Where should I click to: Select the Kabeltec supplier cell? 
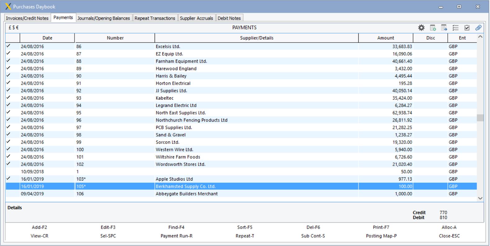pos(256,98)
